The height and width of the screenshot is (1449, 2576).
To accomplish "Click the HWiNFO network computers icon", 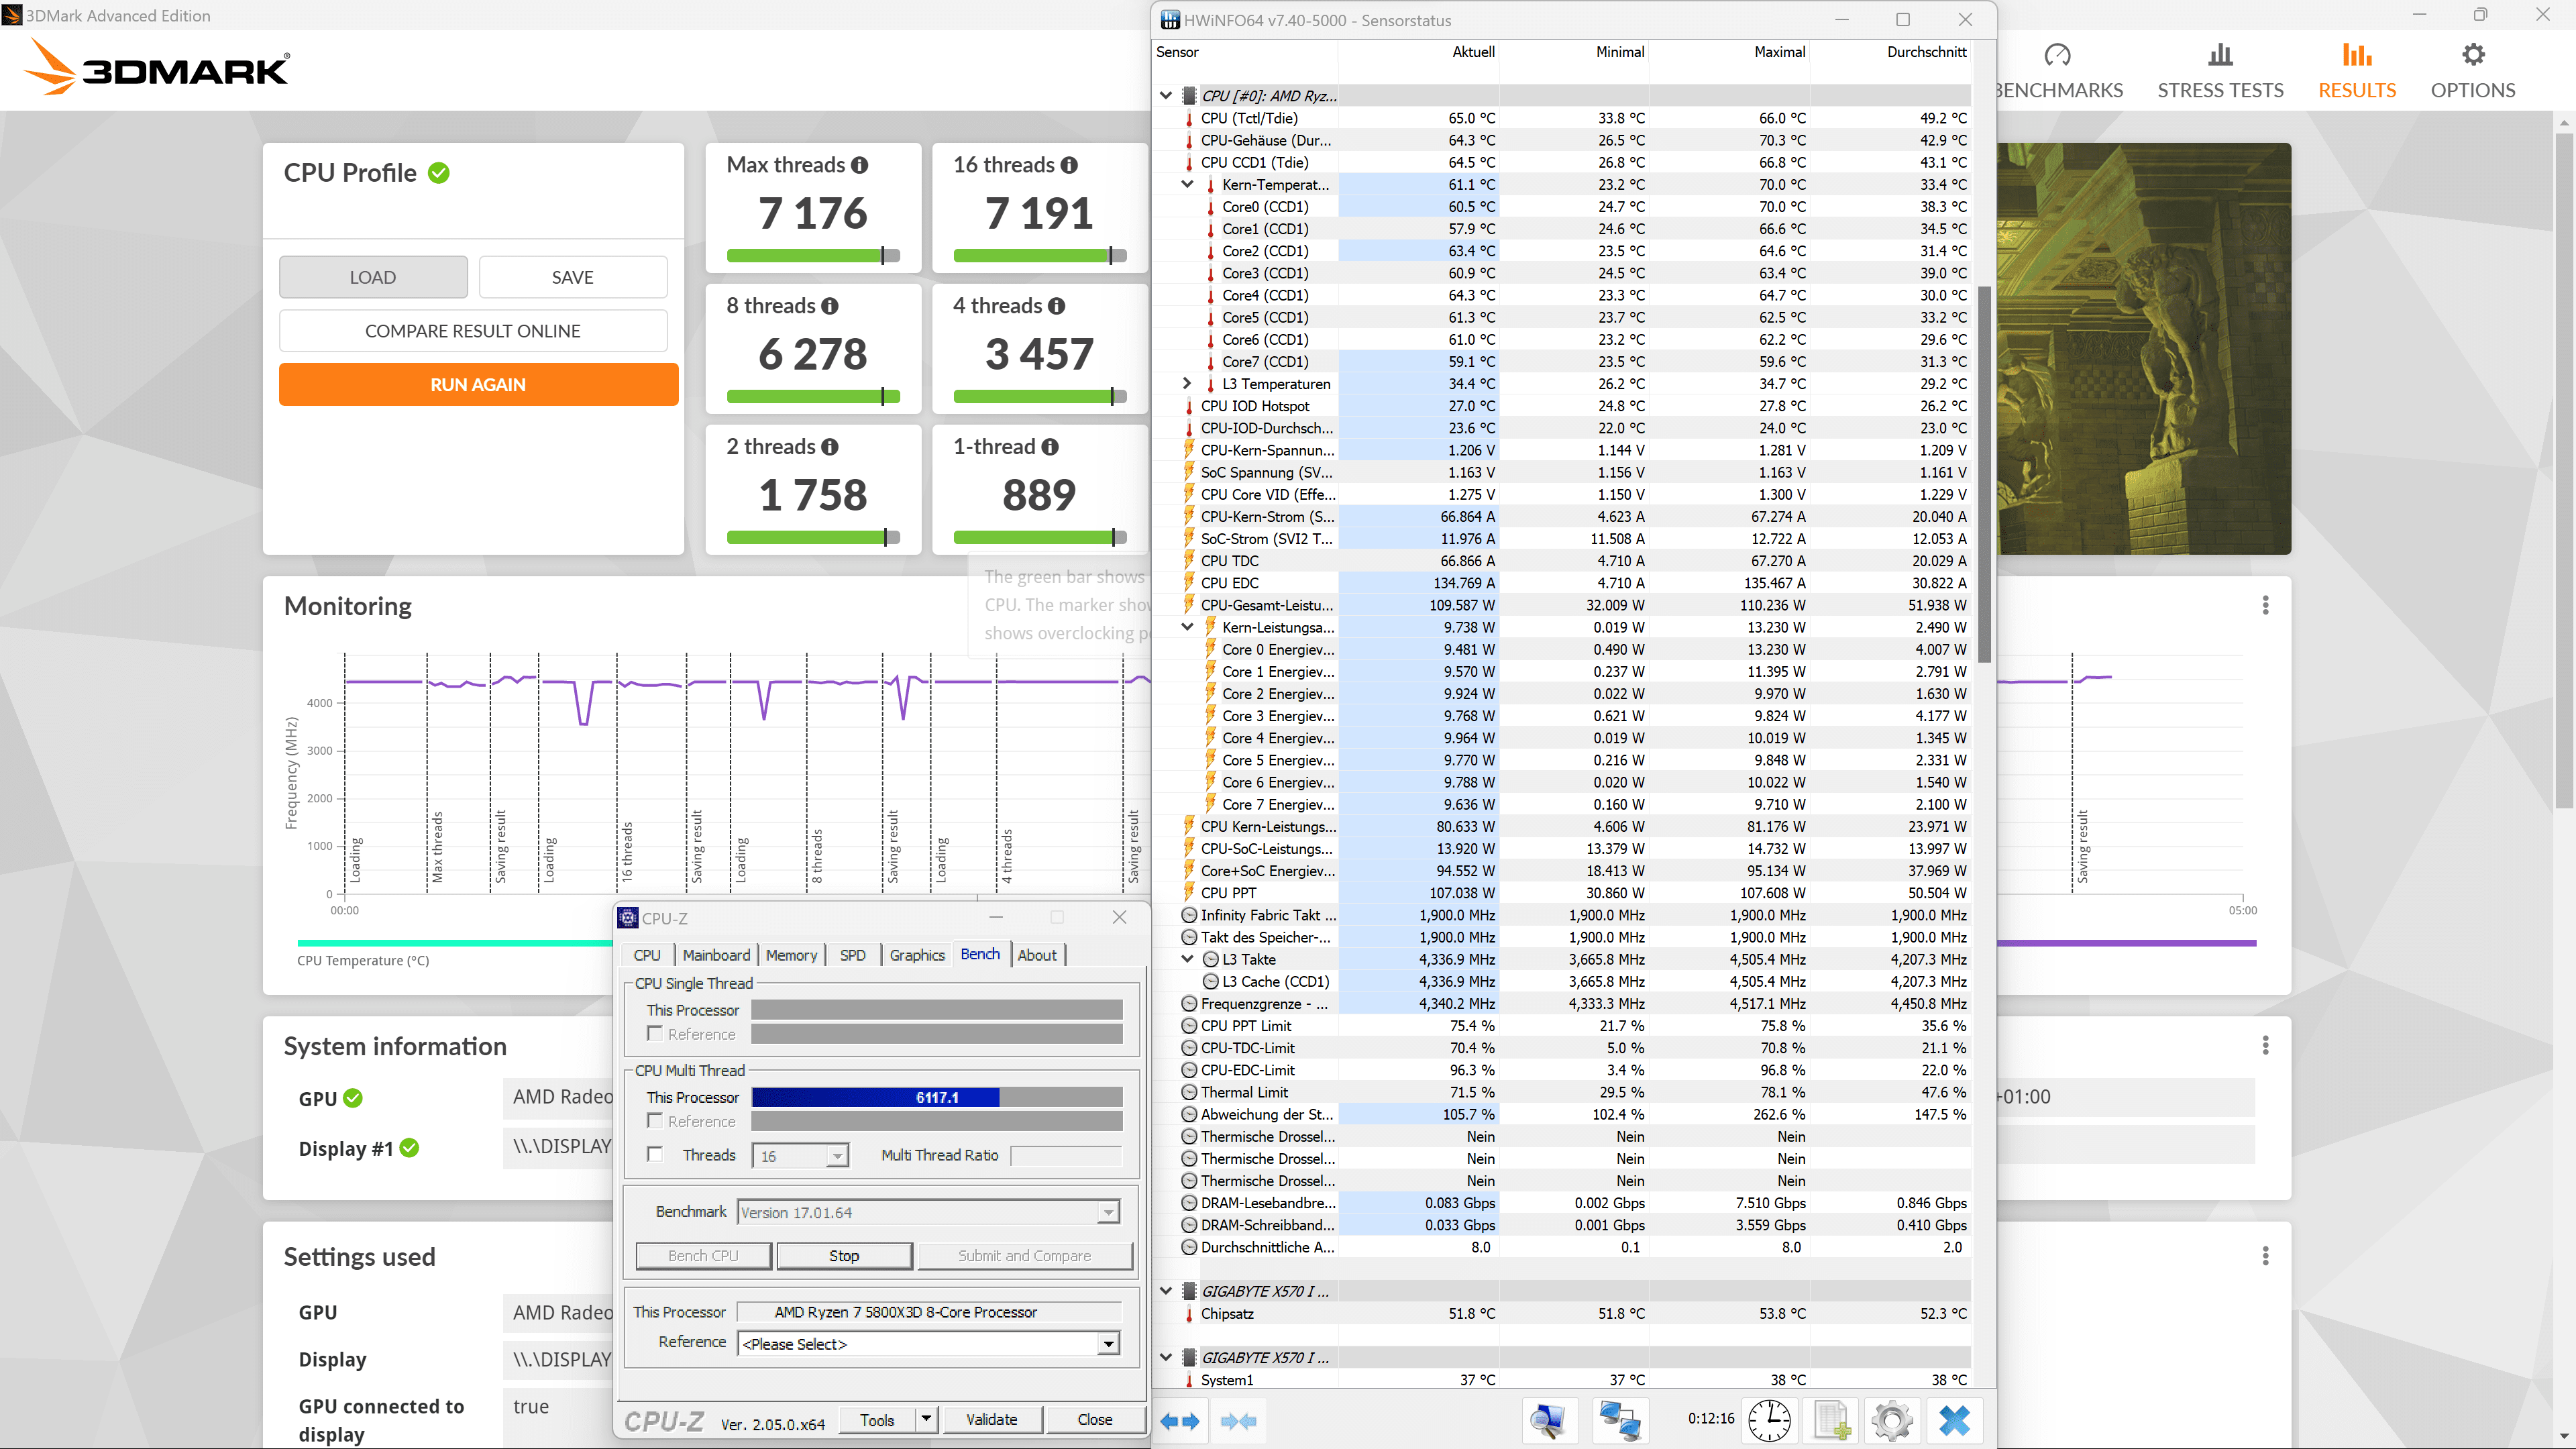I will [1619, 1421].
